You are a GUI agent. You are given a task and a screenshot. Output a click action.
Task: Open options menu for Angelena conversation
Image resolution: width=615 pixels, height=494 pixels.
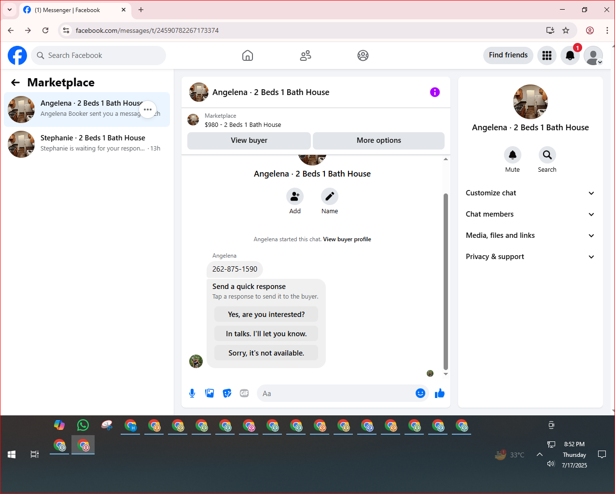tap(148, 110)
